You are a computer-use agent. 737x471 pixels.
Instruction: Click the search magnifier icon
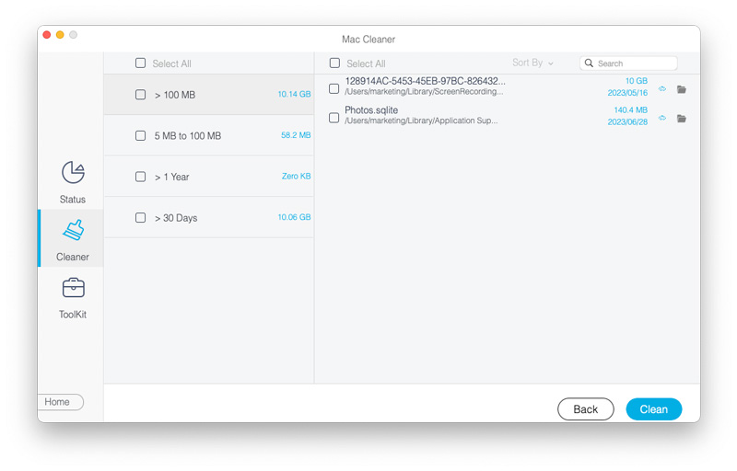589,63
